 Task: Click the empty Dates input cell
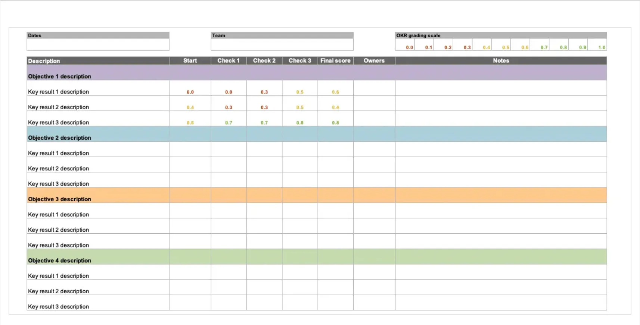(98, 45)
